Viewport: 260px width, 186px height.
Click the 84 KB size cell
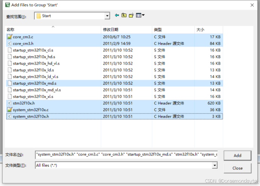pyautogui.click(x=215, y=44)
